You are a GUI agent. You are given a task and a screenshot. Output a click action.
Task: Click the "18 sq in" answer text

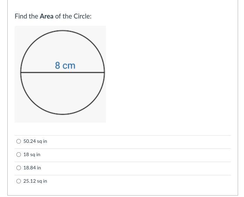click(x=32, y=155)
